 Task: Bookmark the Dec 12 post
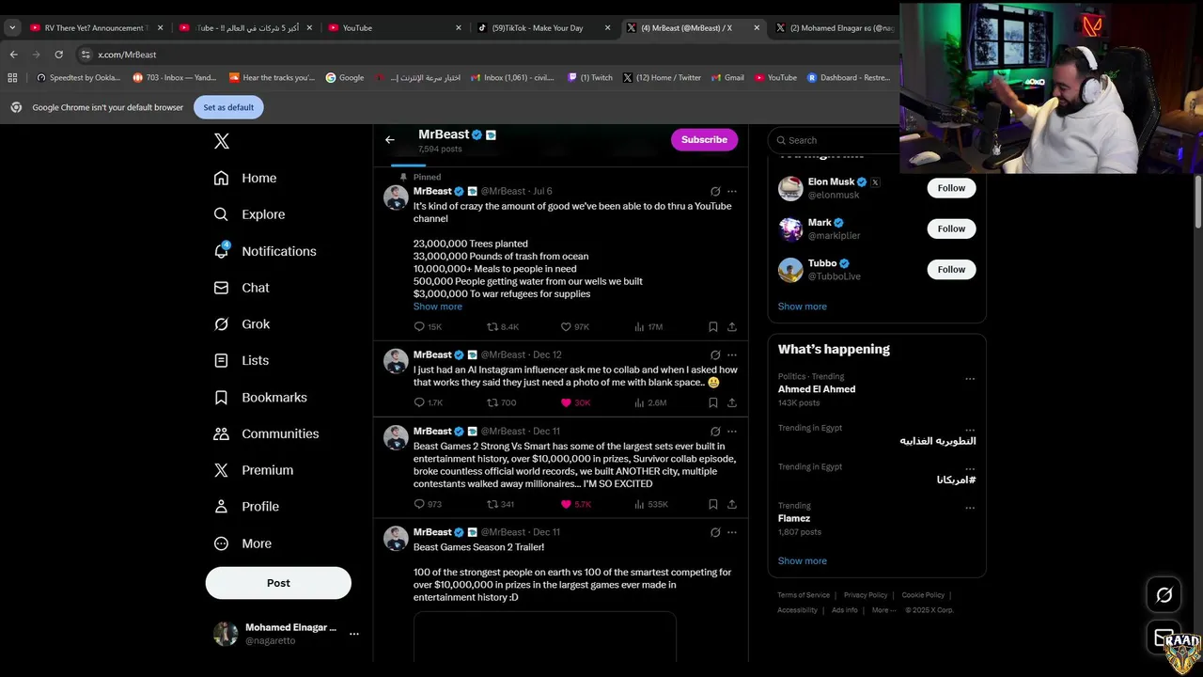712,402
